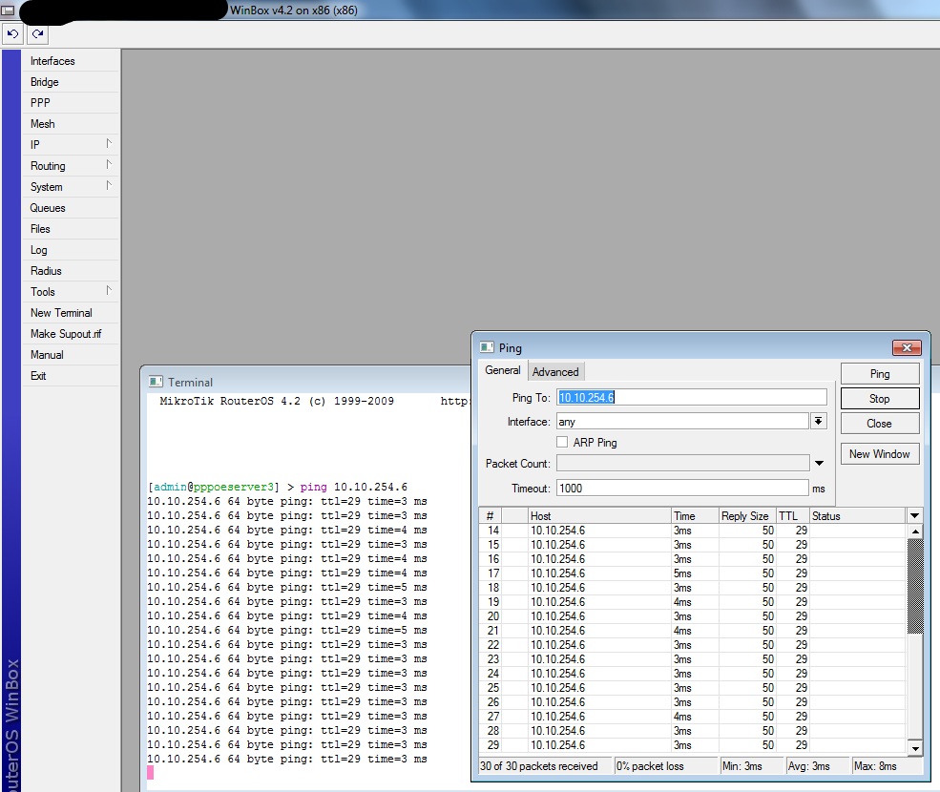Close the Ping window with X

click(905, 348)
